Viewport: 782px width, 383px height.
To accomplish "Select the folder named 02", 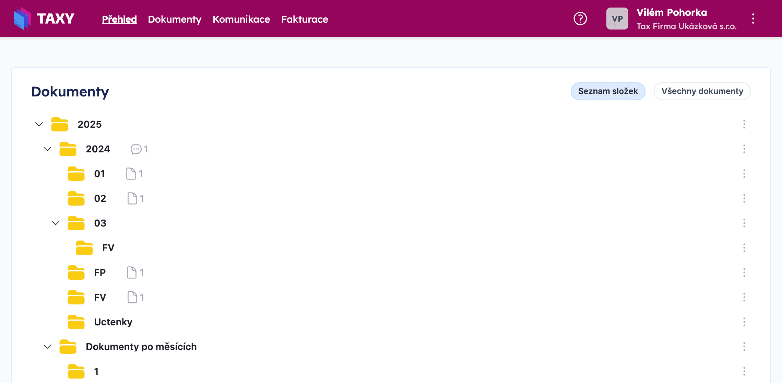I will coord(100,198).
